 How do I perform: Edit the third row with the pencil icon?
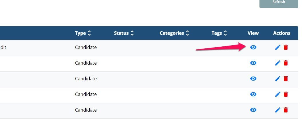[278, 79]
